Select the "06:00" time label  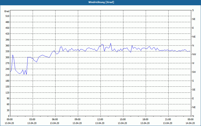coord(55,119)
